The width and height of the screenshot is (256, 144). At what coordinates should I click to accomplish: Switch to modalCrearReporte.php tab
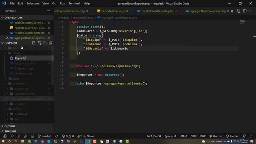pos(157,11)
